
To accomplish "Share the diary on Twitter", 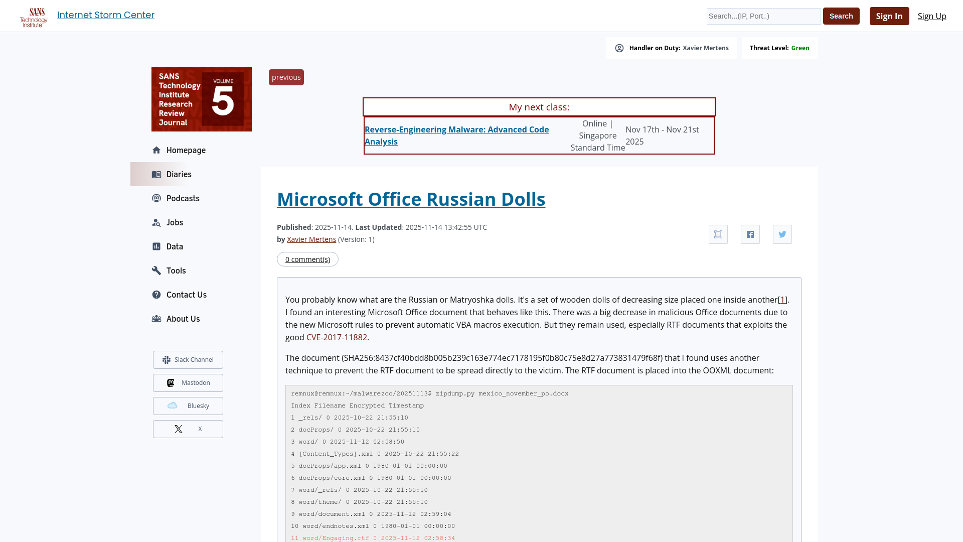I will [x=782, y=234].
